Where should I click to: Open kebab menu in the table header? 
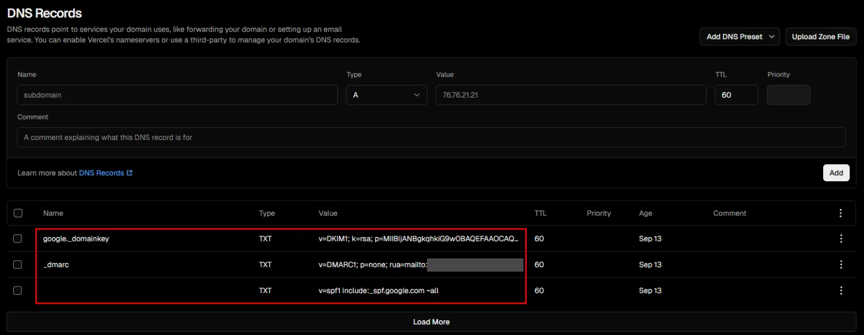pos(841,213)
